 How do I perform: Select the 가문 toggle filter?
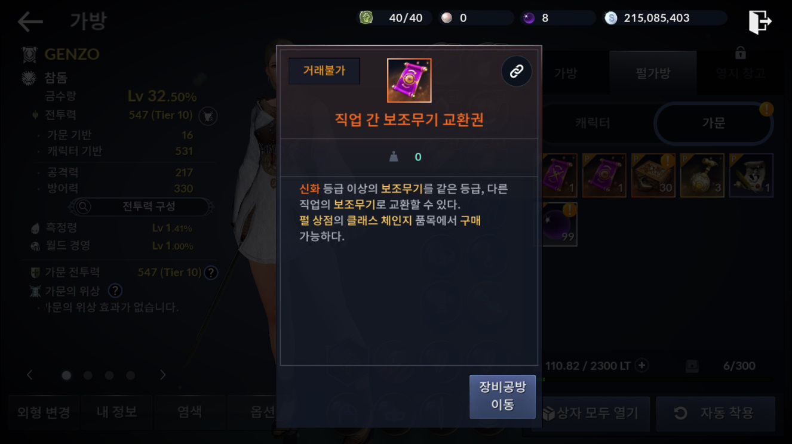point(714,124)
